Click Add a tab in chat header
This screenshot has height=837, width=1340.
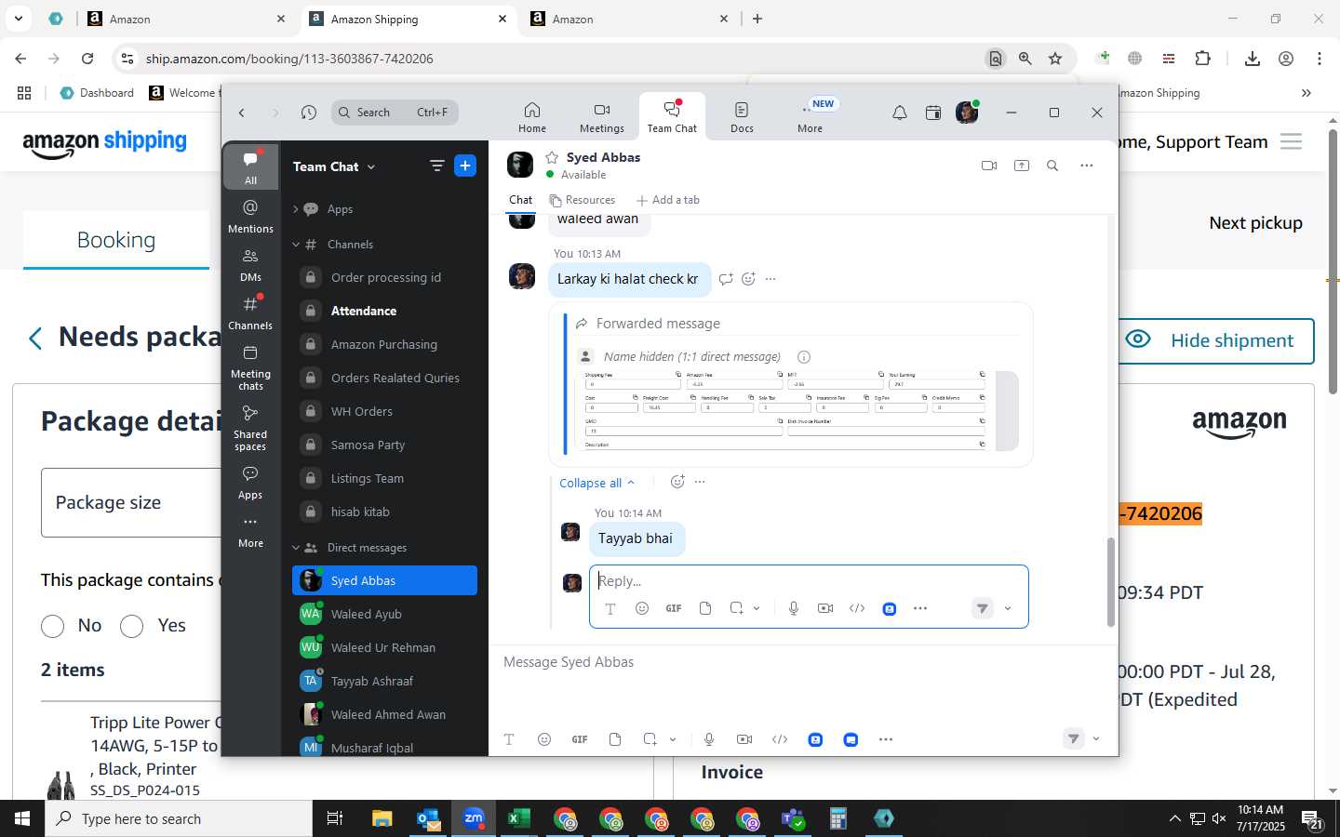point(667,200)
